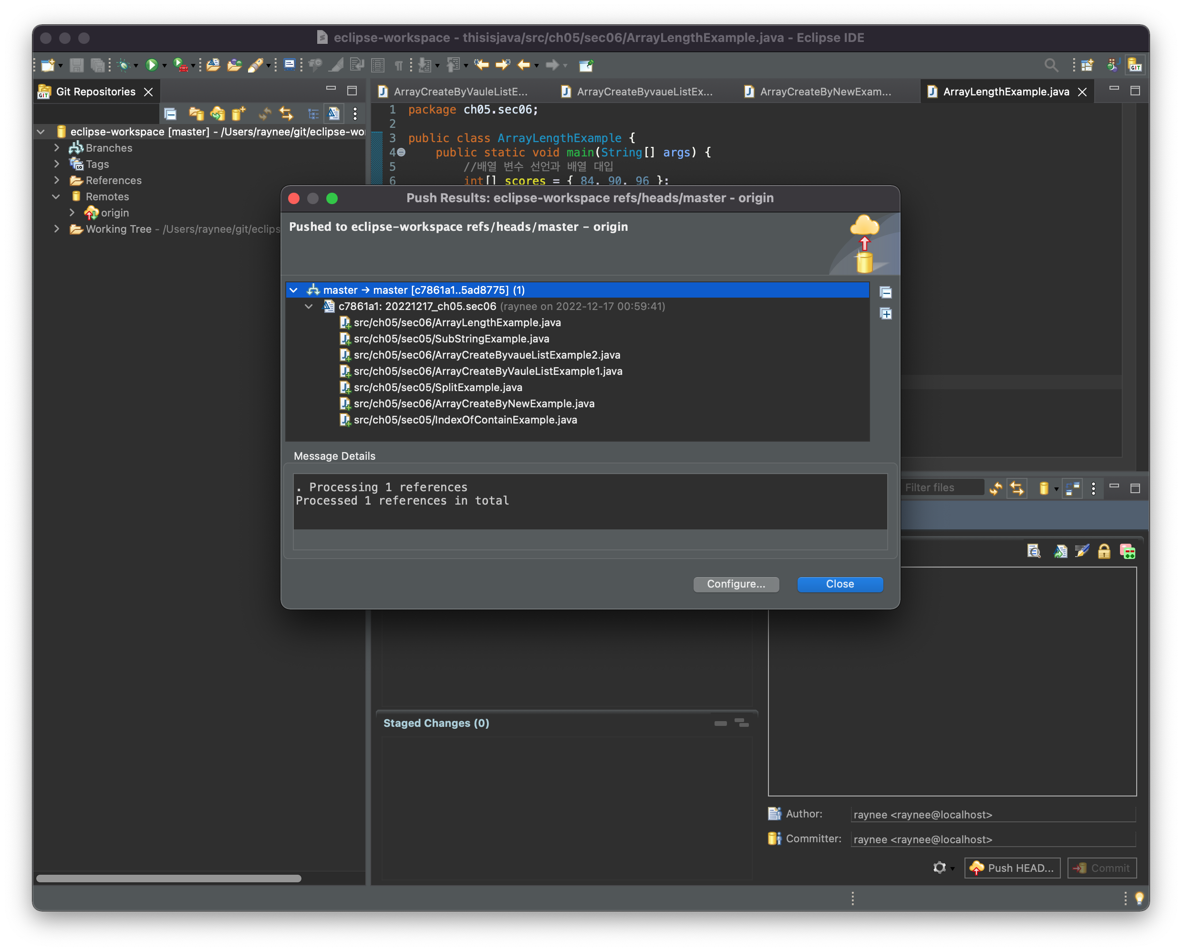Expand the Branches node
This screenshot has height=951, width=1182.
(x=56, y=148)
